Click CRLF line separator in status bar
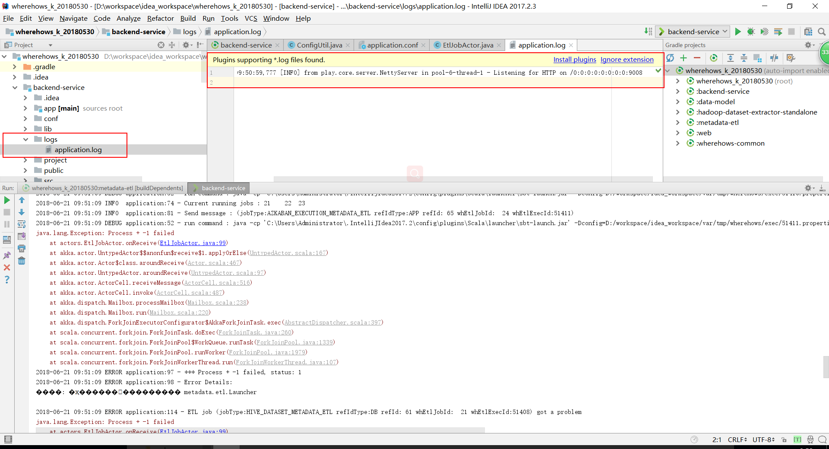The image size is (829, 449). point(737,439)
